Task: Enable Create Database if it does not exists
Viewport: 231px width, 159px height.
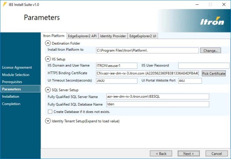Action: (50, 112)
